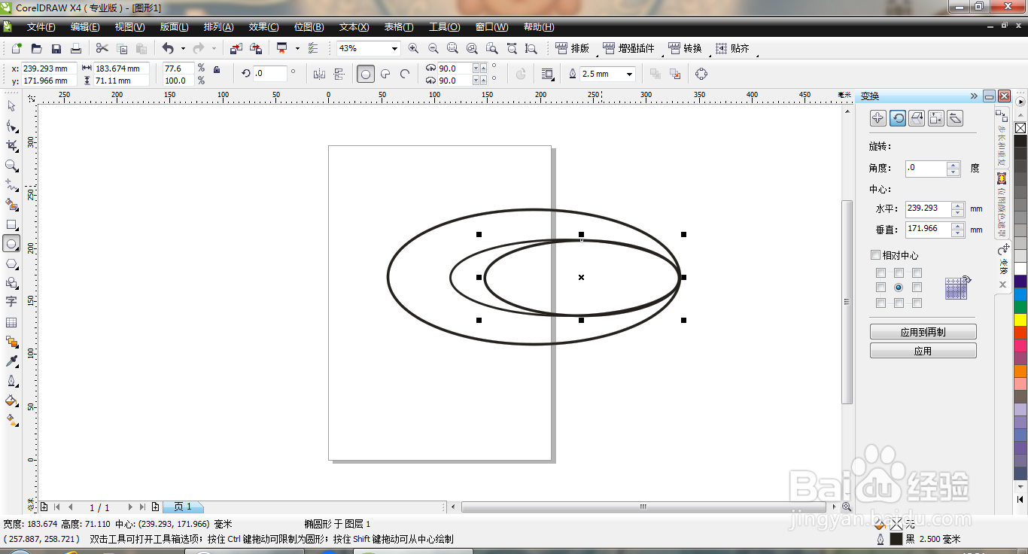Viewport: 1028px width, 554px height.
Task: Open the 排列(A) menu
Action: pos(218,27)
